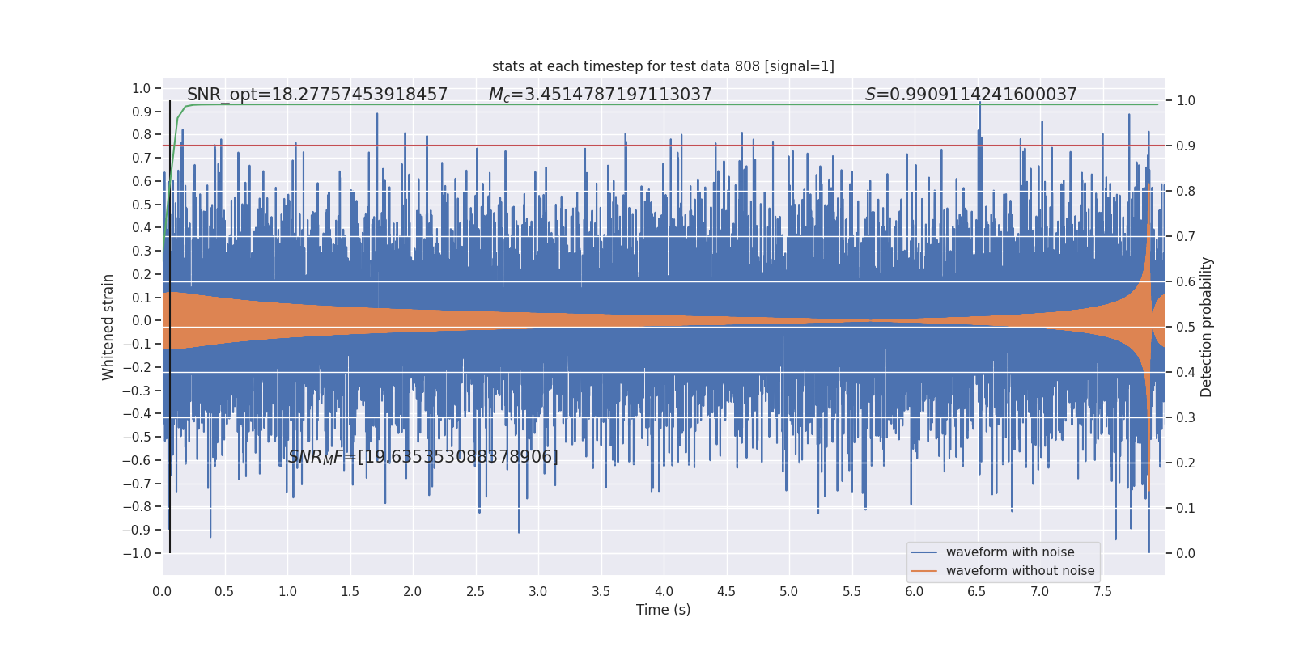
Task: Select the SNR_opt=18.27757453918457 annotation
Action: (317, 95)
